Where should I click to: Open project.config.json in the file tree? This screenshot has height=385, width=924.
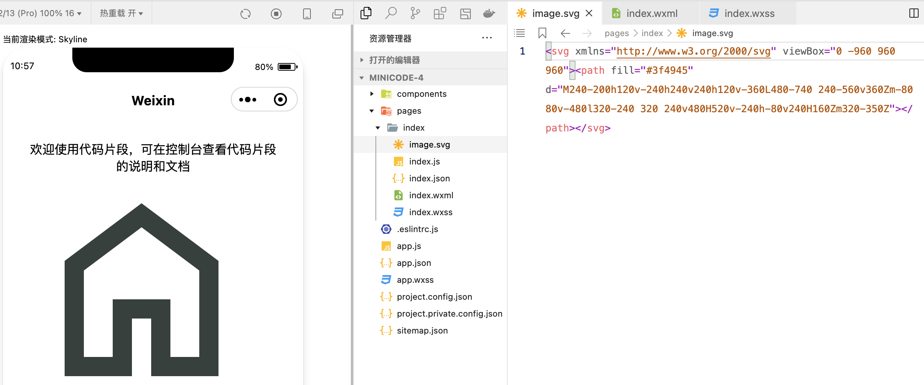point(430,297)
